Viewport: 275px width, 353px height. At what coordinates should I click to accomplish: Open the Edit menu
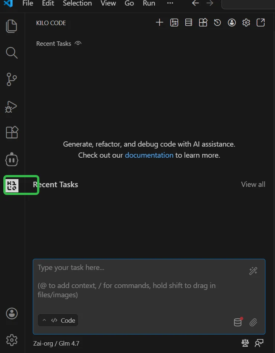coord(48,3)
